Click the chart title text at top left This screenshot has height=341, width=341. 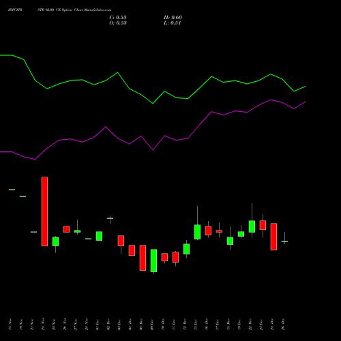[59, 10]
